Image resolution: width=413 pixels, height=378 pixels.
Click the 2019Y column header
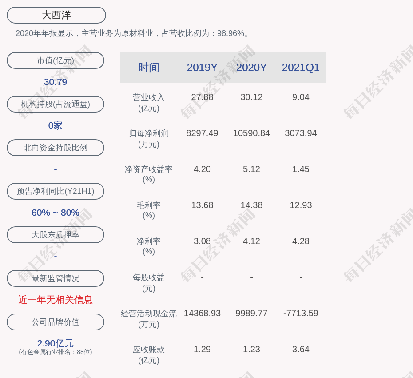[202, 68]
